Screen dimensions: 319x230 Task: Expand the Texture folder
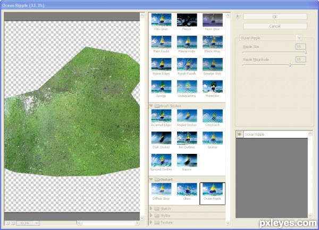[151, 222]
